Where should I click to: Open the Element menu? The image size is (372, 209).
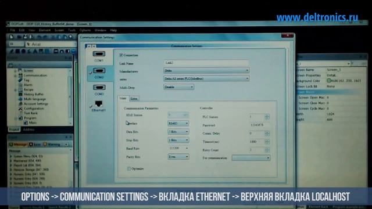pos(45,30)
